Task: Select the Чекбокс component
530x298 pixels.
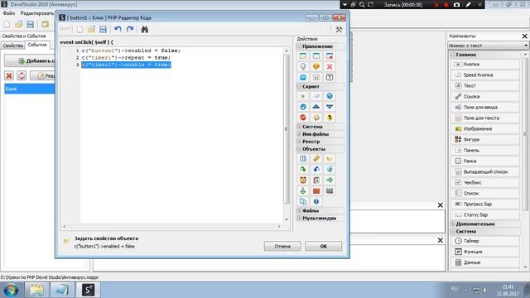Action: [x=485, y=182]
